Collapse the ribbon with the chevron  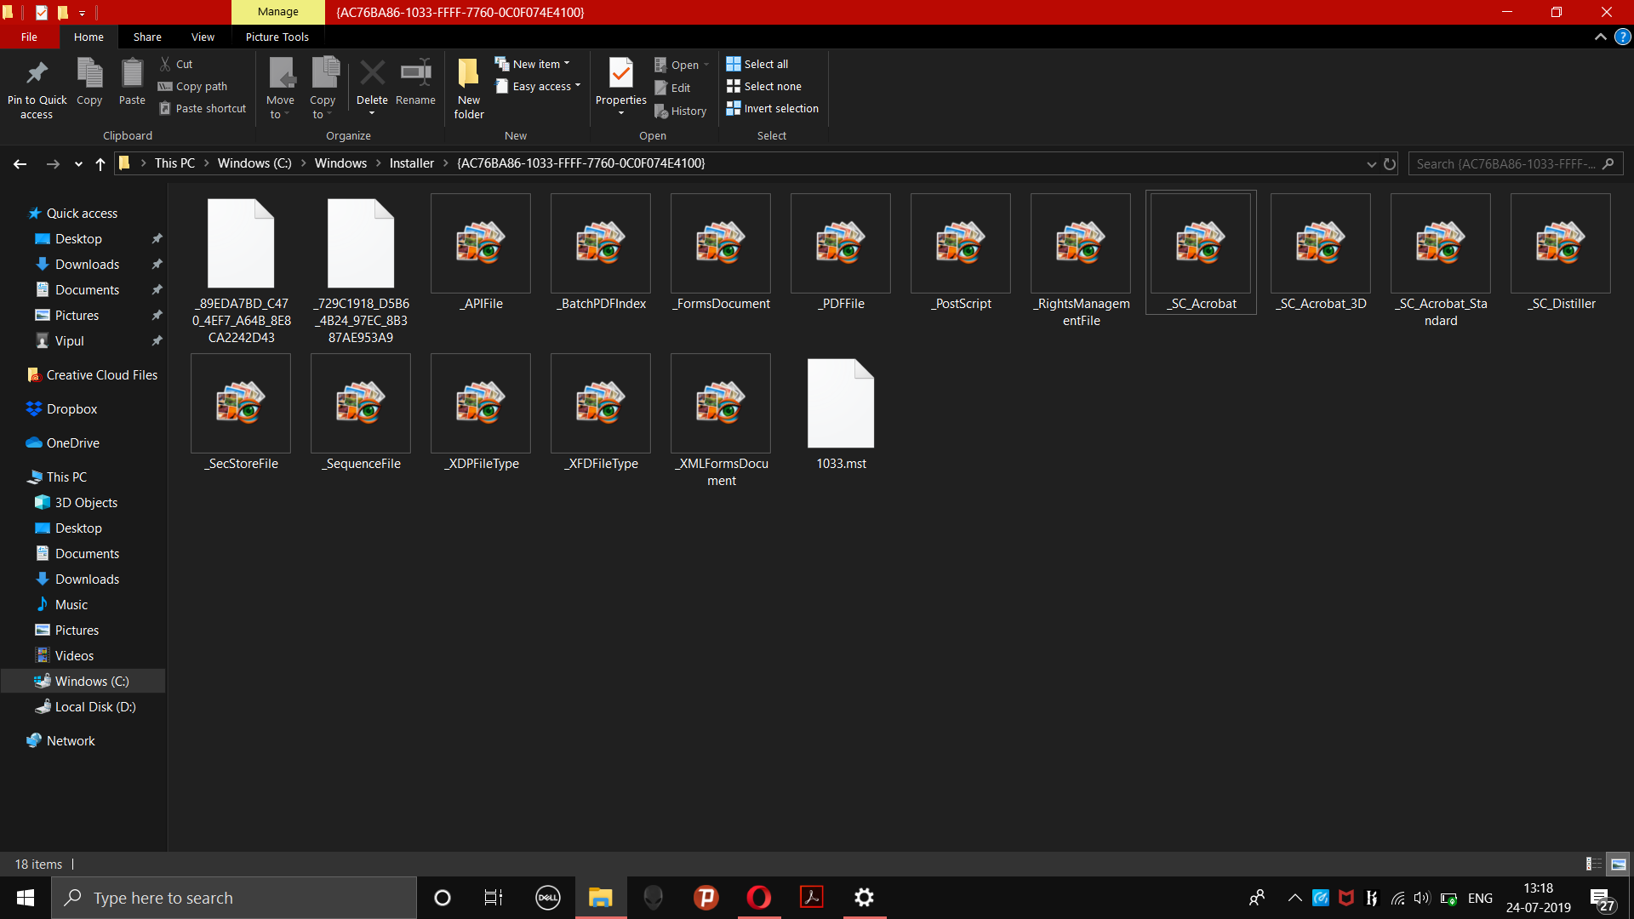tap(1600, 37)
